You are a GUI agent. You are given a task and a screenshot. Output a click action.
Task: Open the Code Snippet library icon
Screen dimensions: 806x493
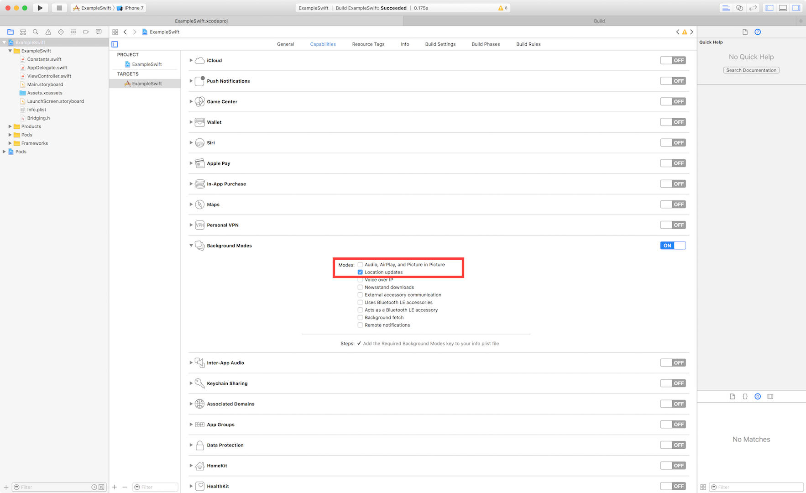[x=745, y=397]
